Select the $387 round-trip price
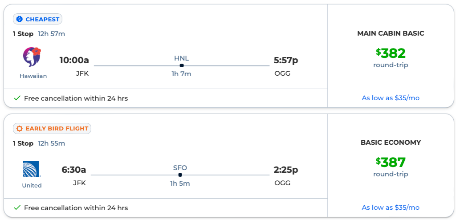The image size is (456, 220). 391,163
